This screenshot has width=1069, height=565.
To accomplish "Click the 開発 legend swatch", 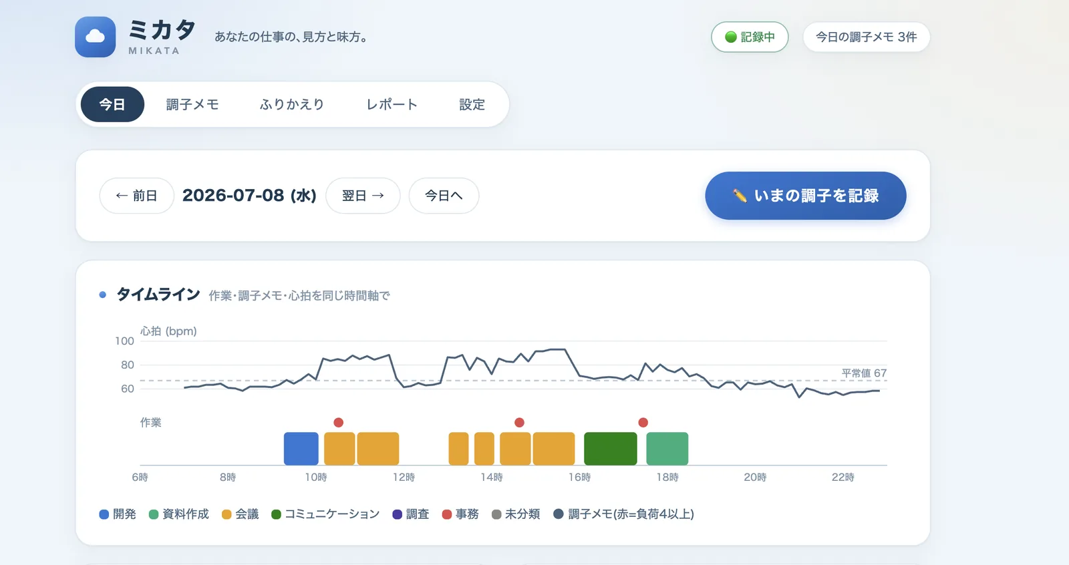I will [x=104, y=514].
